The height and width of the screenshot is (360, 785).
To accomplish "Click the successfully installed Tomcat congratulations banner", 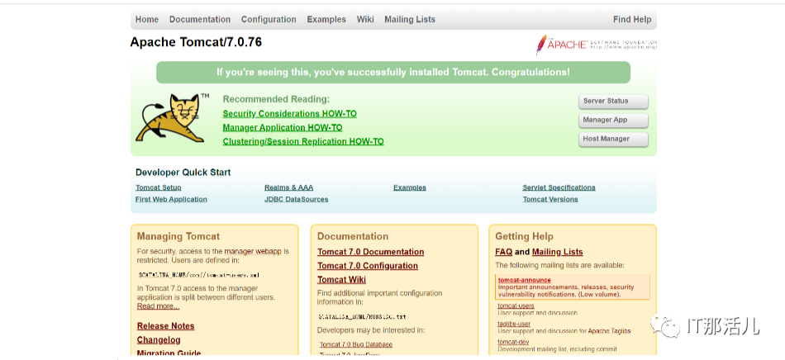I will pyautogui.click(x=393, y=72).
